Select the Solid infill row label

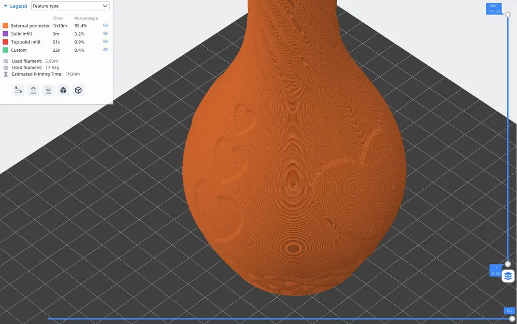pos(21,34)
